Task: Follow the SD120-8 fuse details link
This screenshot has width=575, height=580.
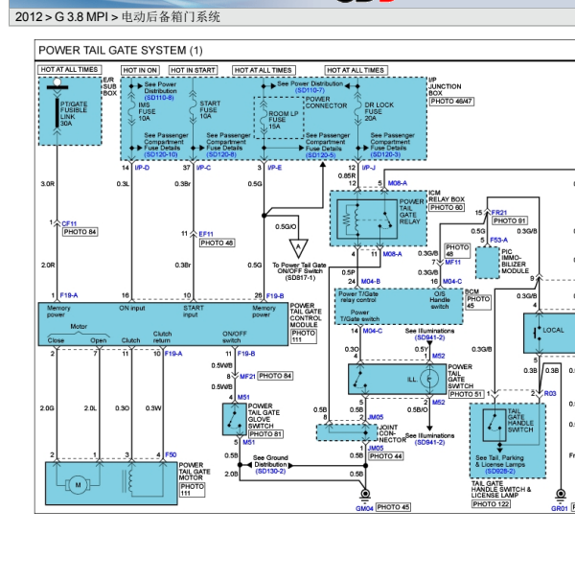Action: point(221,154)
